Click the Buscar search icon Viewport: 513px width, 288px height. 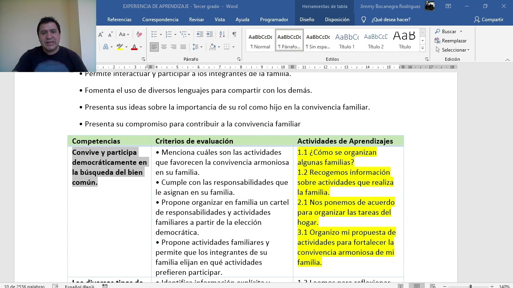click(437, 31)
